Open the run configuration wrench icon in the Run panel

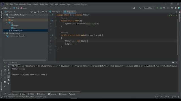(5, 70)
